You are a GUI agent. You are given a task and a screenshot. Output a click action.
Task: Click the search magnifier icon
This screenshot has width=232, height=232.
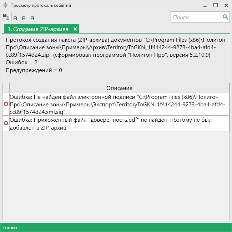click(225, 17)
